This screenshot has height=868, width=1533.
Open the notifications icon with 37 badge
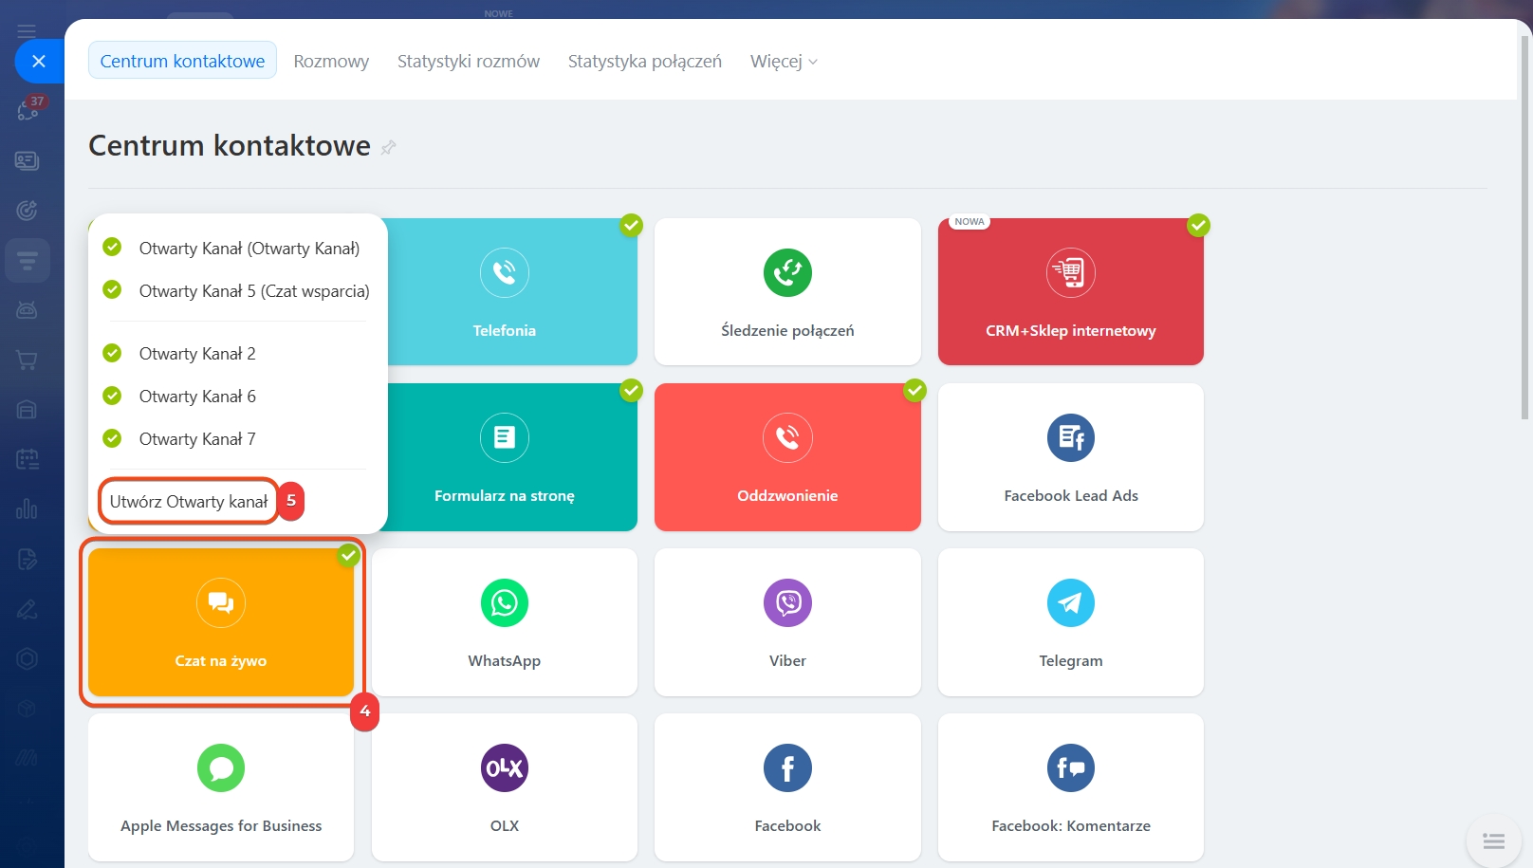pos(28,111)
